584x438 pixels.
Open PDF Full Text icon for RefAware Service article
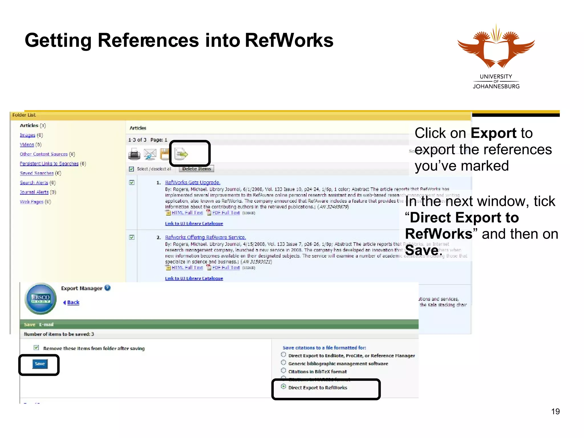(x=209, y=267)
